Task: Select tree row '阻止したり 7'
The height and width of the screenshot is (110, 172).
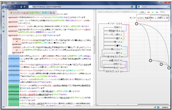Action: click(x=117, y=49)
